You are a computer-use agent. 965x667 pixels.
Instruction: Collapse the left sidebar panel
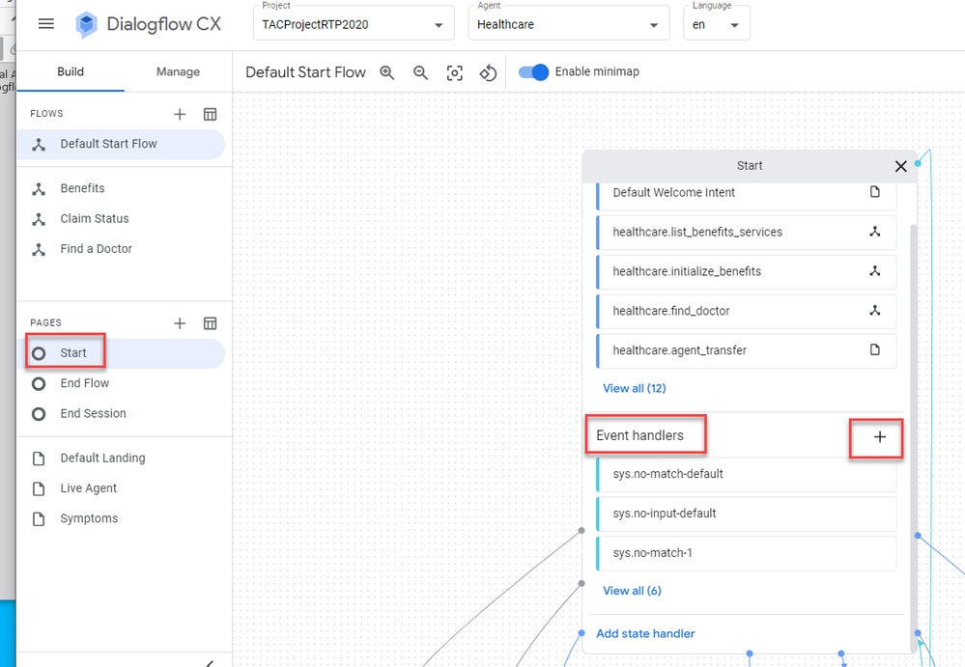pyautogui.click(x=210, y=663)
